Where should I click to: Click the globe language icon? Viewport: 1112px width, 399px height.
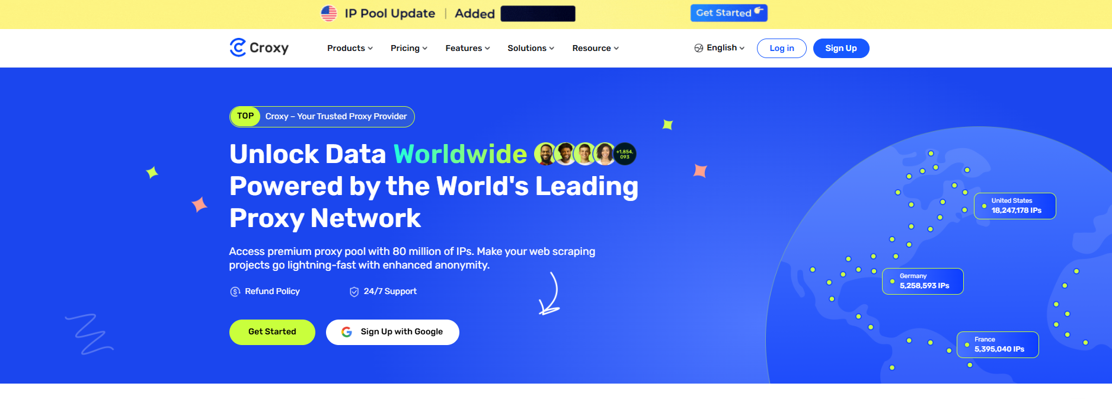tap(699, 48)
